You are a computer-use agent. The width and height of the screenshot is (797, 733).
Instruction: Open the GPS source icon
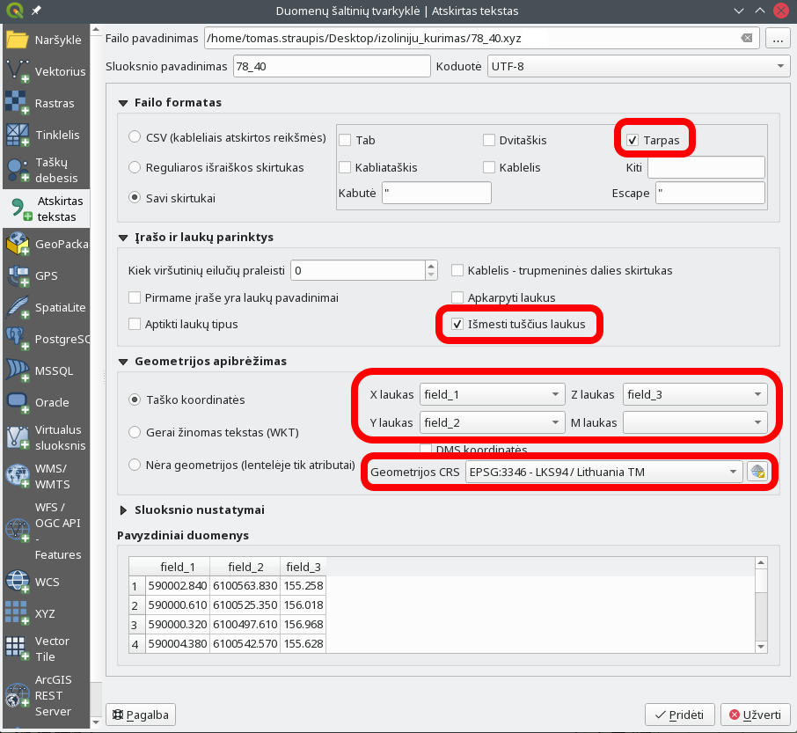pos(18,275)
